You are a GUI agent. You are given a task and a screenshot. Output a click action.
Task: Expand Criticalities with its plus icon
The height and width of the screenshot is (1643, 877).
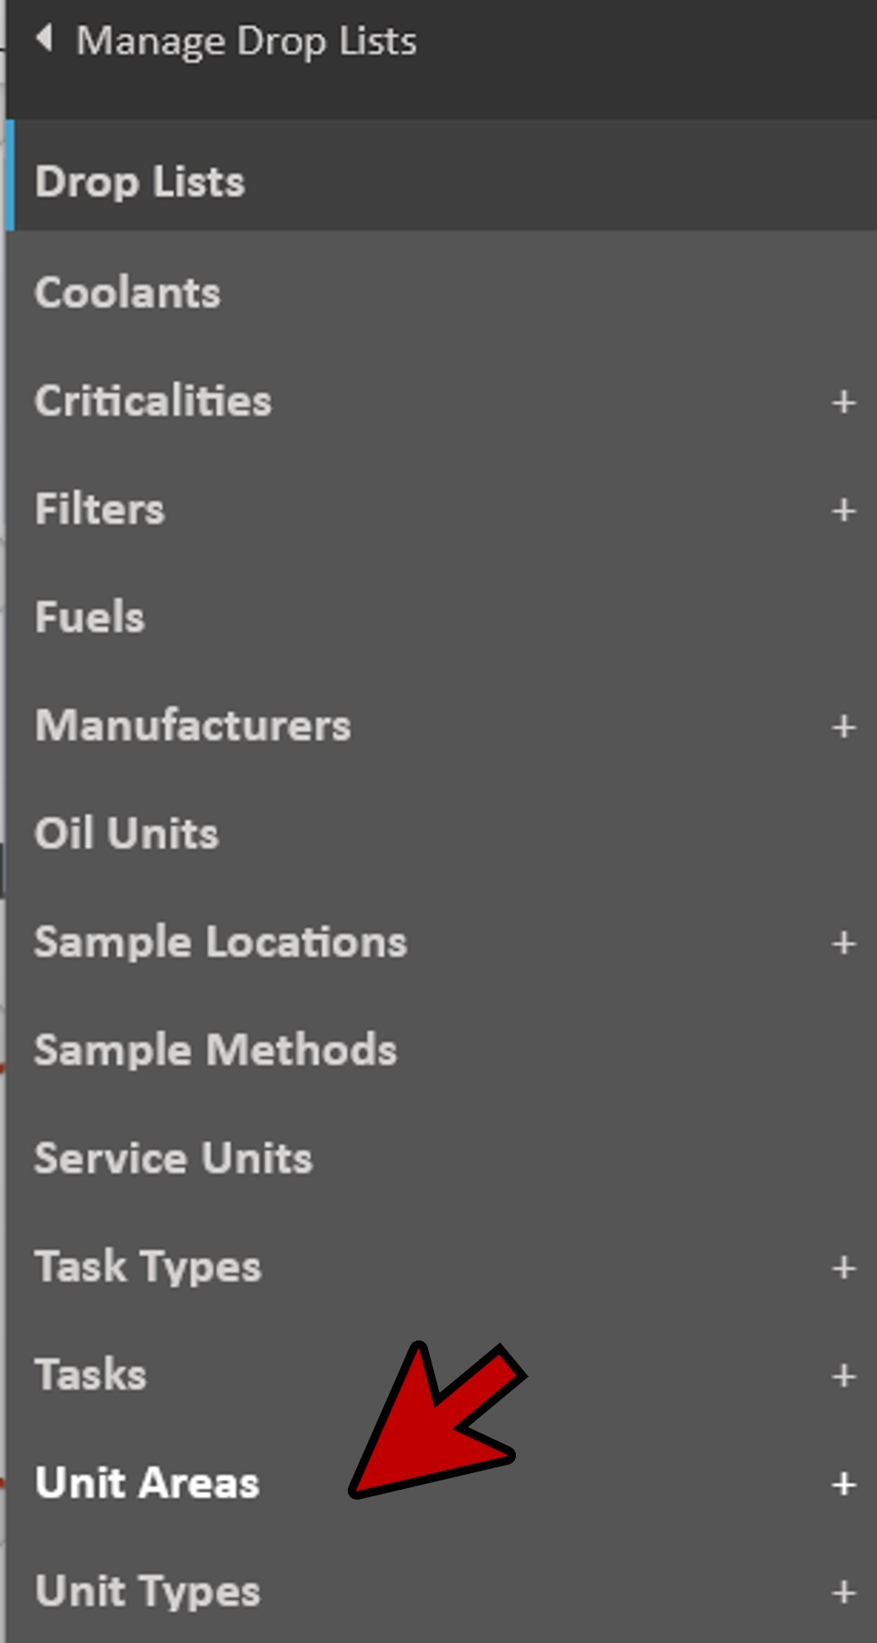point(843,403)
